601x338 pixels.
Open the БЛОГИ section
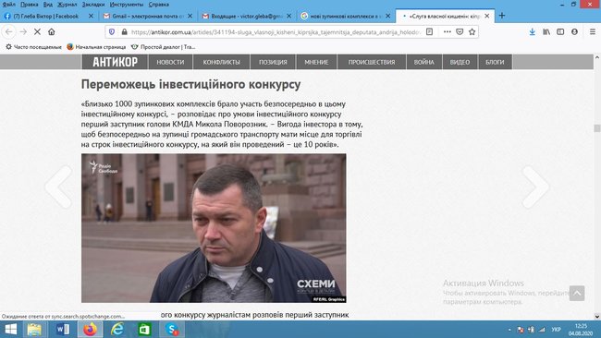click(495, 62)
